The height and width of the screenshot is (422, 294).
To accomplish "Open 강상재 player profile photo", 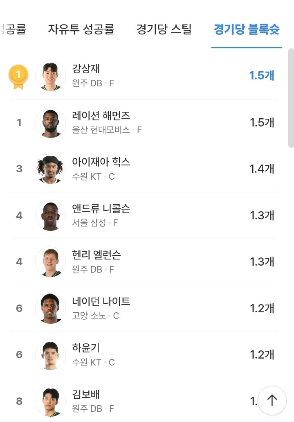I will (x=50, y=76).
